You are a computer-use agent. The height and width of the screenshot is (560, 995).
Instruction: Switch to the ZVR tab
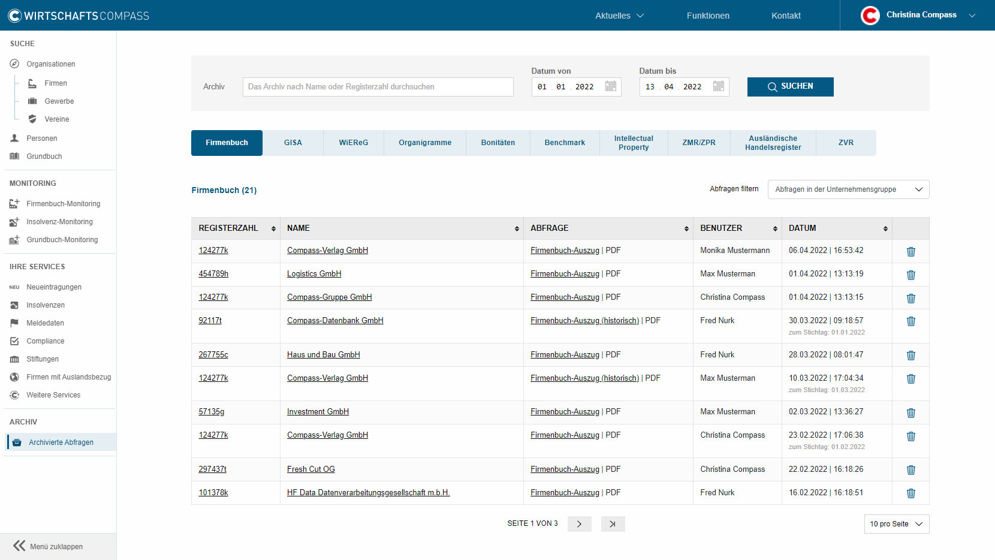point(846,143)
